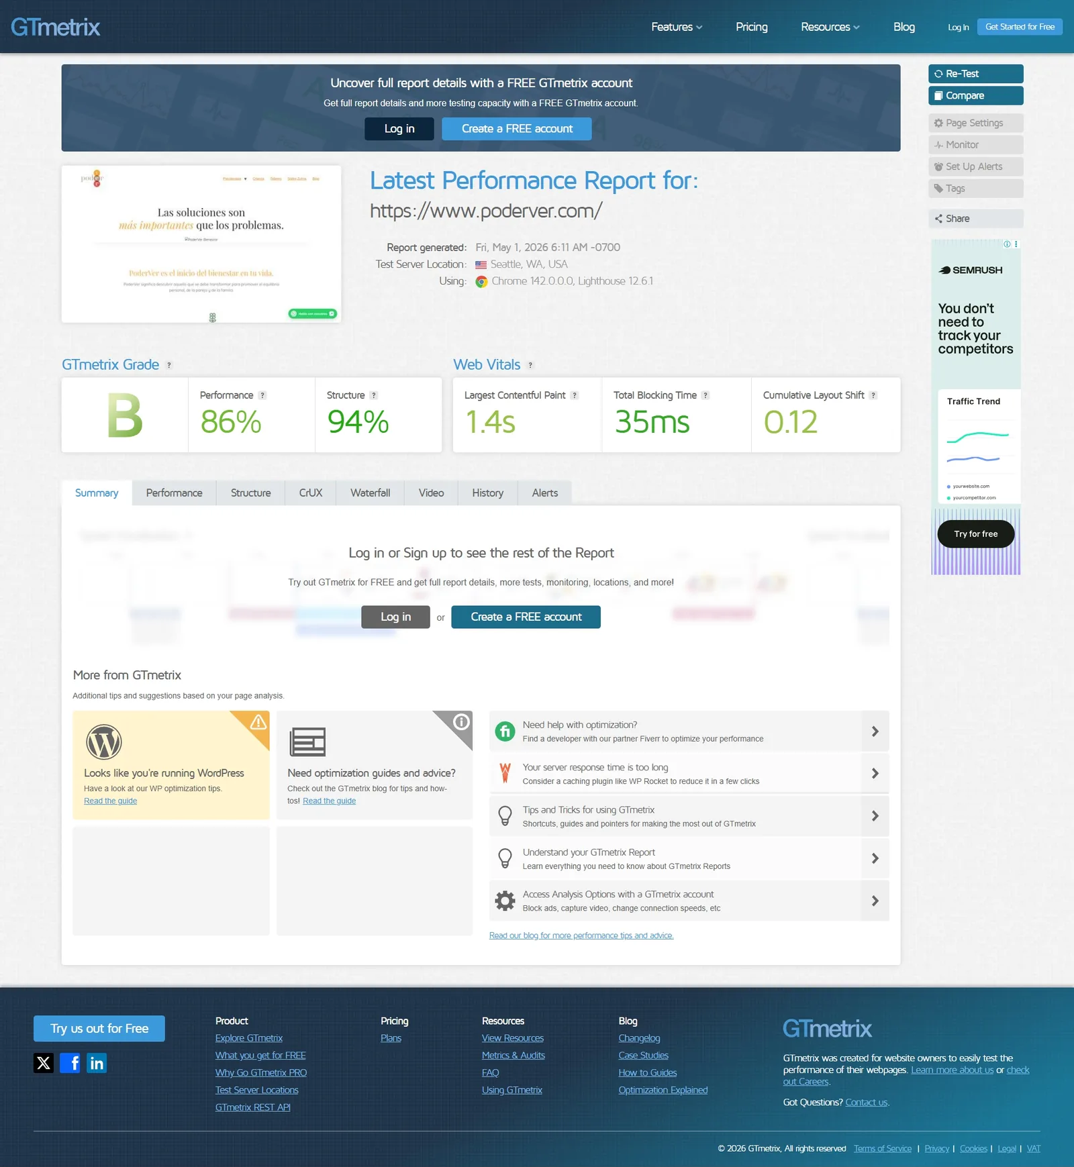
Task: Click the poderver.com site thumbnail
Action: [201, 244]
